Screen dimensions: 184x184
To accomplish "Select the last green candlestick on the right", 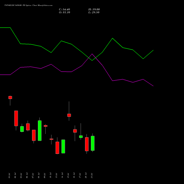I will pos(93,143).
